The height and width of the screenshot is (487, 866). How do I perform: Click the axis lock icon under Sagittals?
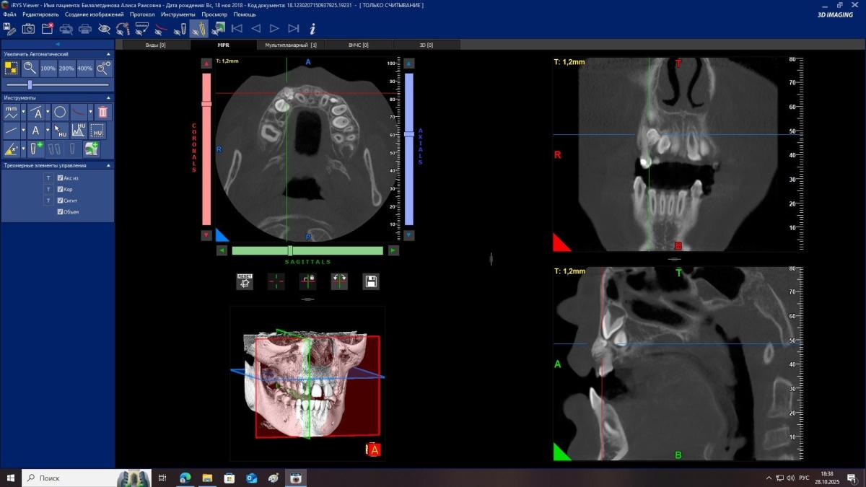point(307,281)
